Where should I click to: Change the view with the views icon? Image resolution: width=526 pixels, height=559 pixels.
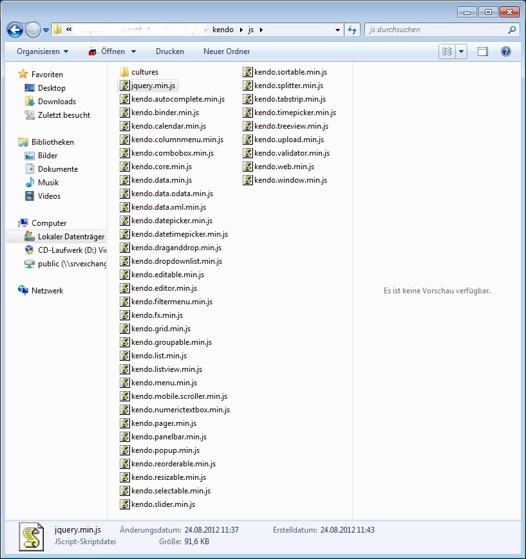click(x=447, y=51)
